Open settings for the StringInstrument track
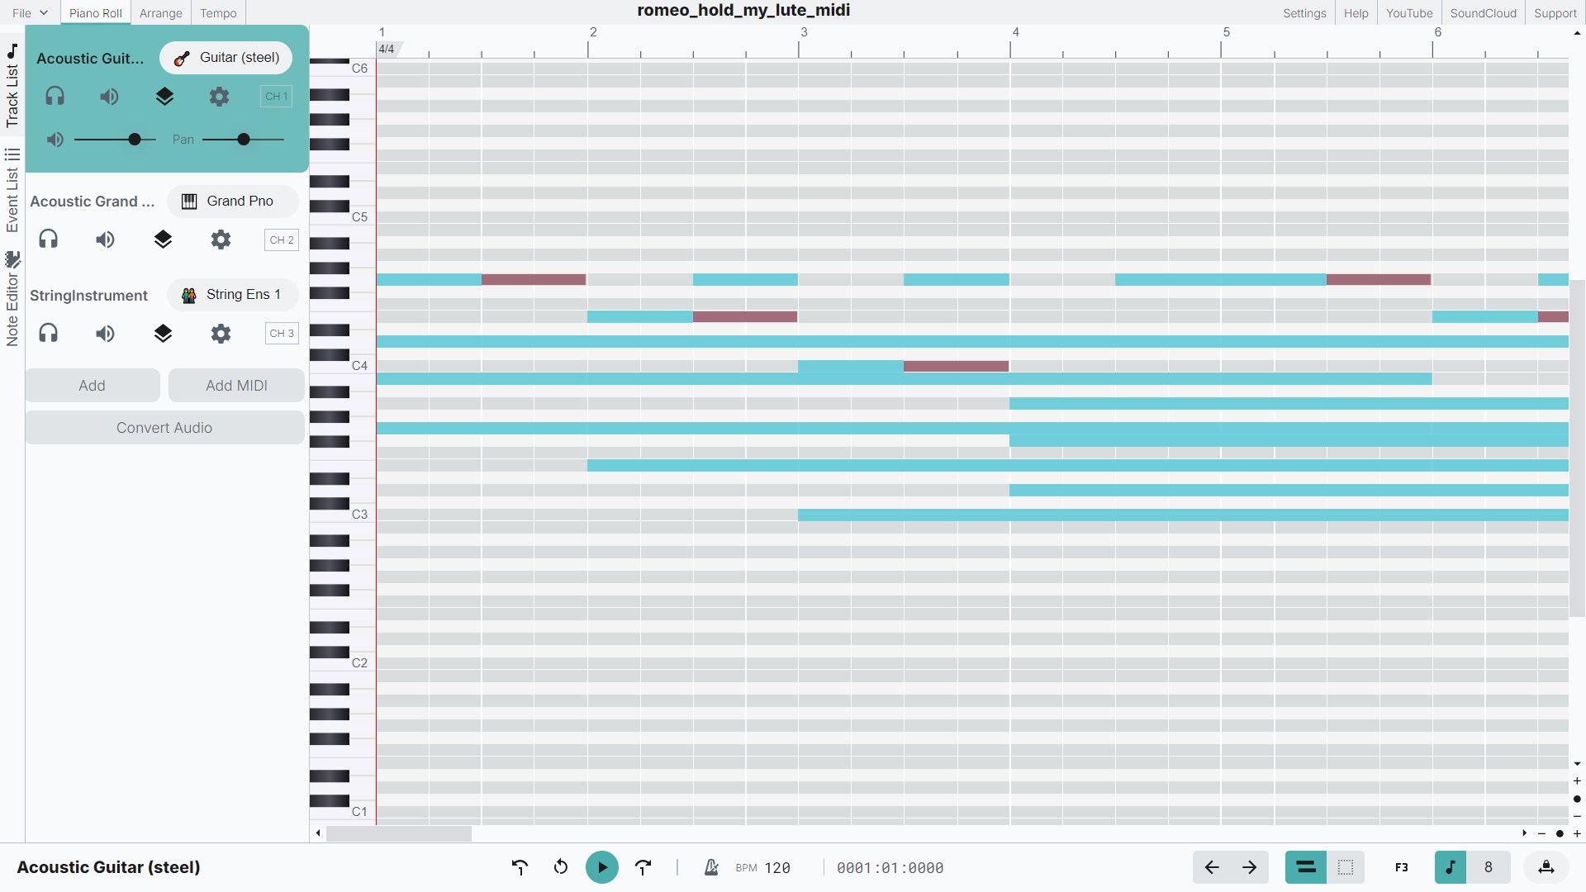Image resolution: width=1586 pixels, height=892 pixels. click(220, 334)
